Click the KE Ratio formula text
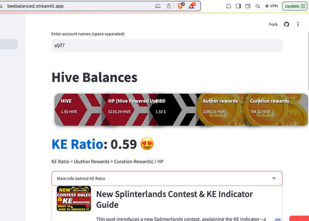 107,162
